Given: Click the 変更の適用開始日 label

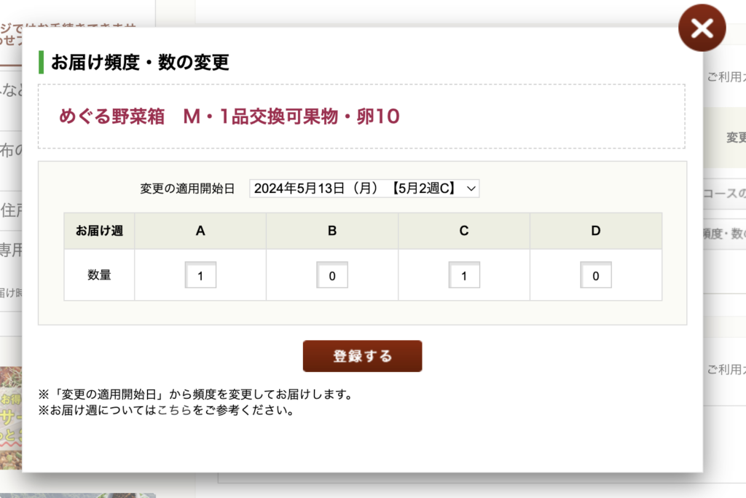Looking at the screenshot, I should tap(187, 189).
